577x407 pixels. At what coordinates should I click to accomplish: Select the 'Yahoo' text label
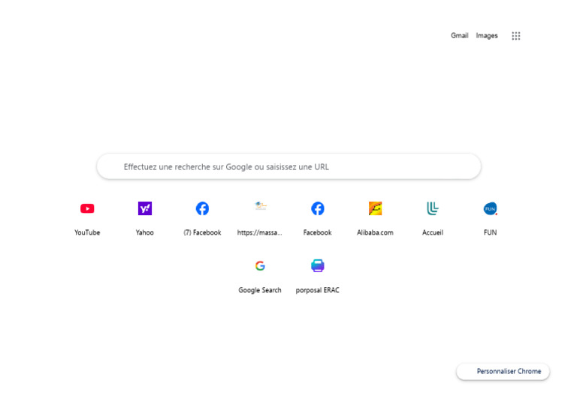(x=145, y=233)
